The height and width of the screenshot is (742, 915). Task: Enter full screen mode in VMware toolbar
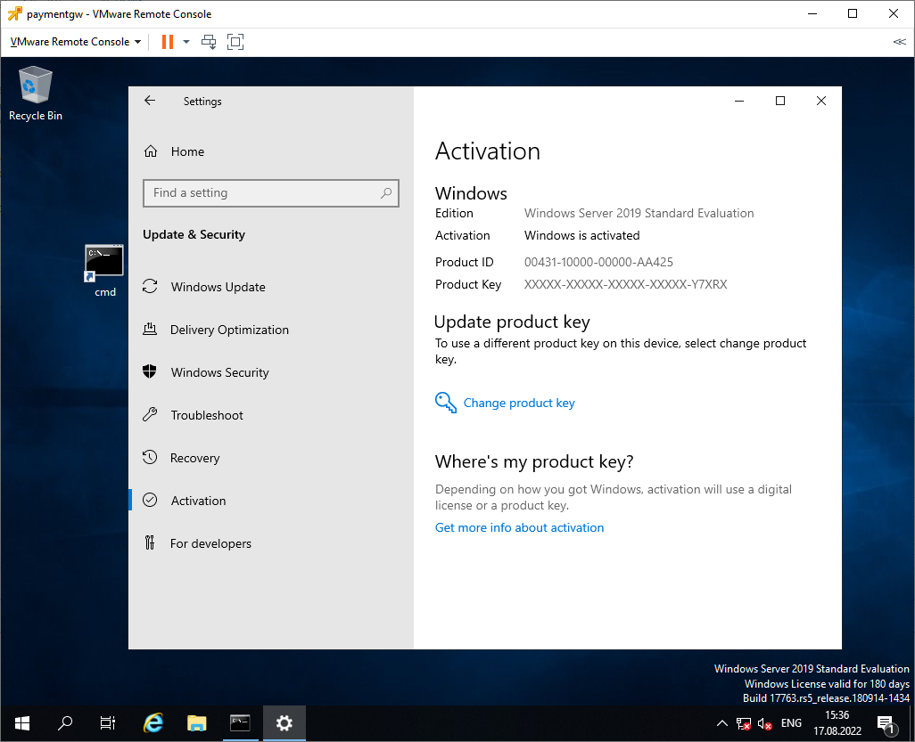pos(235,42)
